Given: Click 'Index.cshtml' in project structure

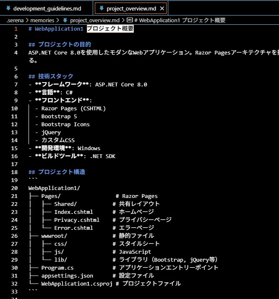Looking at the screenshot, I should (73, 212).
